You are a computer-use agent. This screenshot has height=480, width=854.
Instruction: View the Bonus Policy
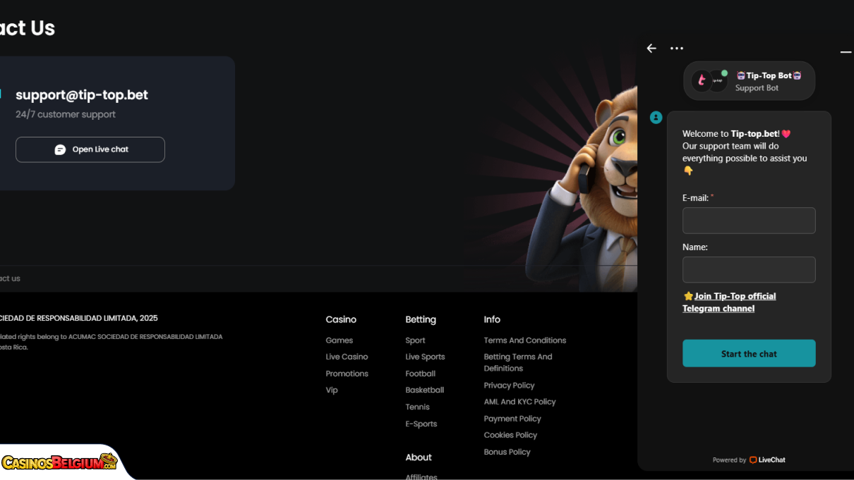(507, 452)
